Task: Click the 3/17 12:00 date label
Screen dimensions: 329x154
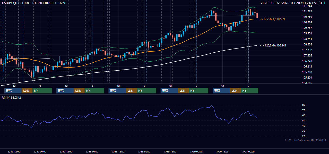Action: coord(66,151)
